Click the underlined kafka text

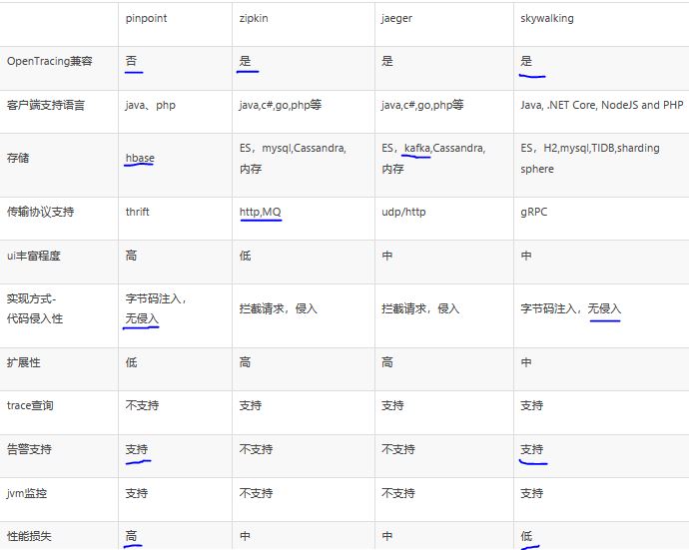416,148
